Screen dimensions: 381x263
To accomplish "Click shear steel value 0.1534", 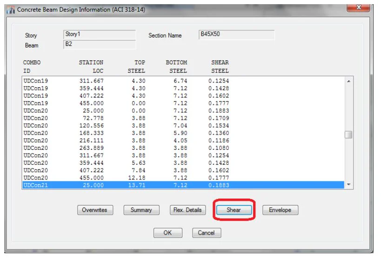I will (x=219, y=125).
